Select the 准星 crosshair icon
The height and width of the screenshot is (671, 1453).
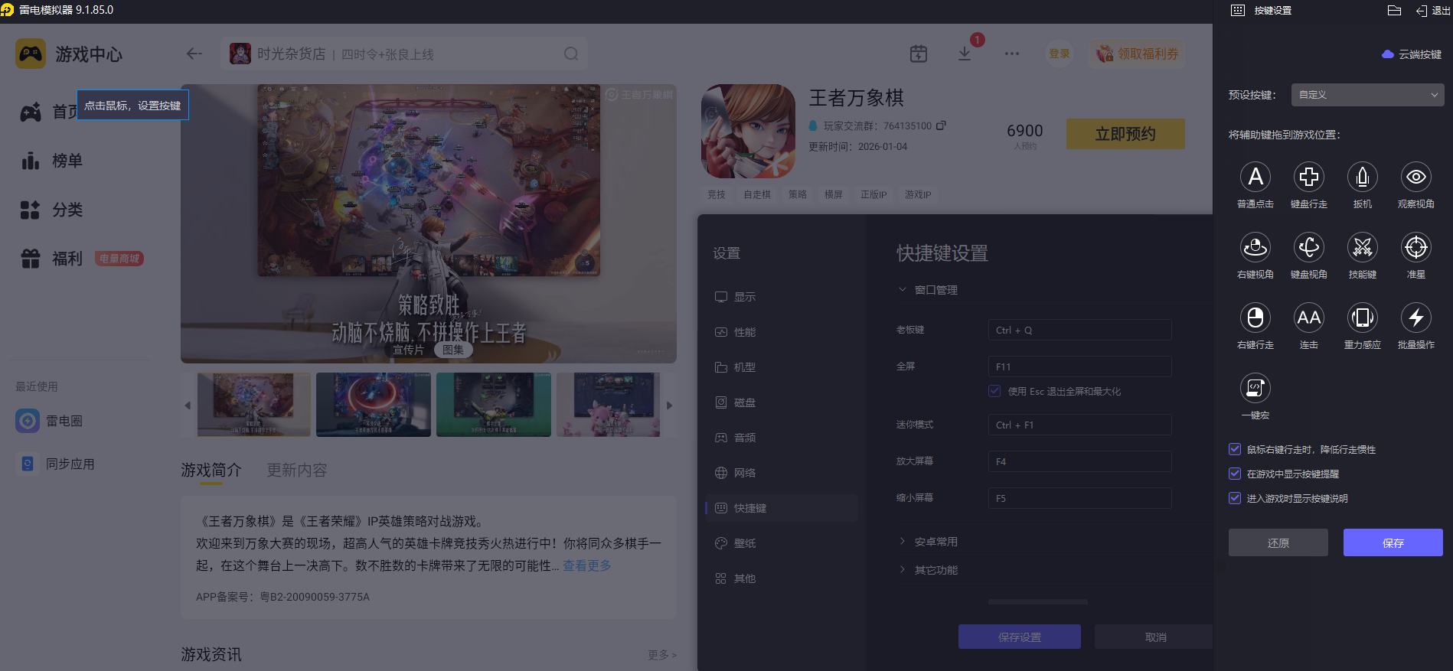tap(1415, 247)
